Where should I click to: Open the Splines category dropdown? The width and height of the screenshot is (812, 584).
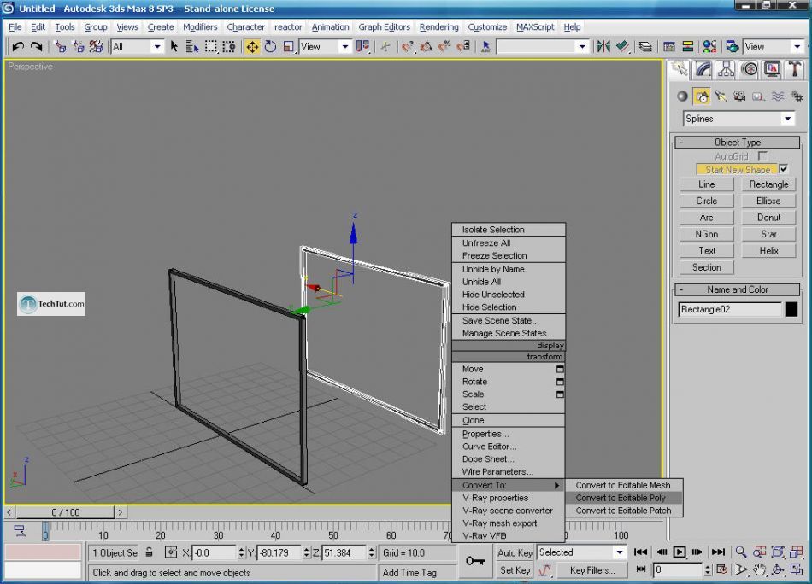point(738,119)
